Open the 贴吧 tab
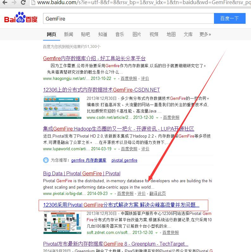This screenshot has width=251, height=252. (x=85, y=34)
